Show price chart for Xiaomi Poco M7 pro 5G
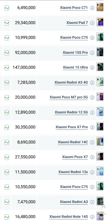This screenshot has width=106, height=223. click(7, 98)
